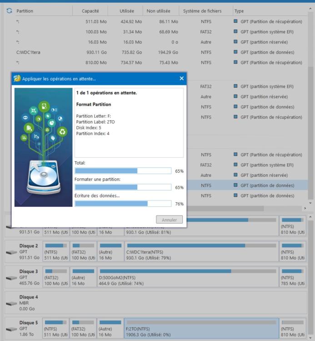Screen dimensions: 315x341
Task: Click the Total progress bar
Action: [x=123, y=171]
